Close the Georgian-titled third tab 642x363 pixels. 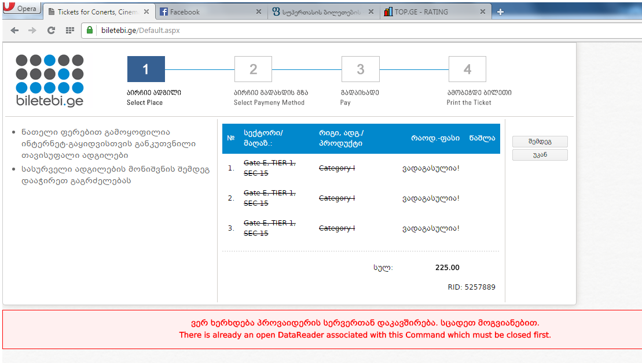coord(371,12)
